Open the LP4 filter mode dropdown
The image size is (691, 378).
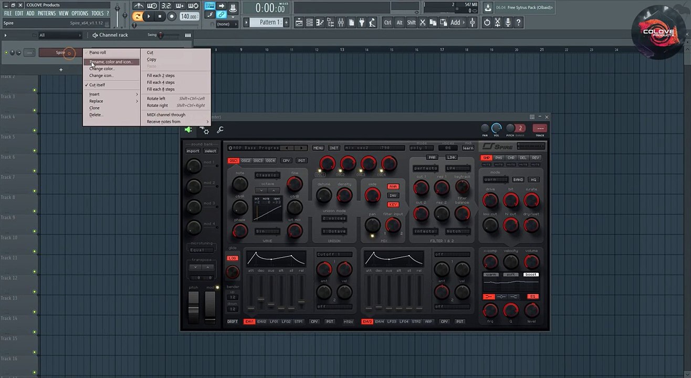tap(457, 169)
